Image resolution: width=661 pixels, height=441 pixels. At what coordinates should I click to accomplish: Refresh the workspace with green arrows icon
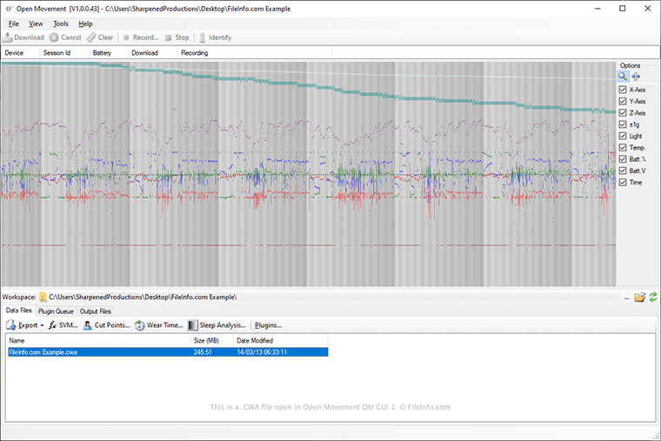pos(652,297)
